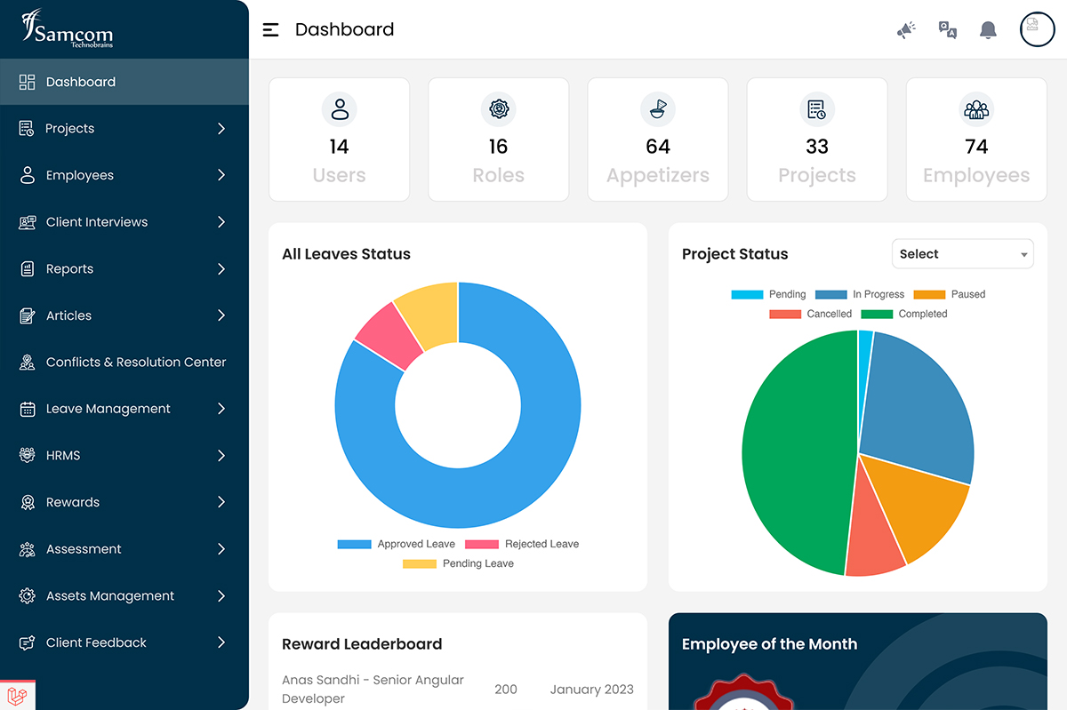Toggle the Completed legend swatch
1067x710 pixels.
pos(876,315)
